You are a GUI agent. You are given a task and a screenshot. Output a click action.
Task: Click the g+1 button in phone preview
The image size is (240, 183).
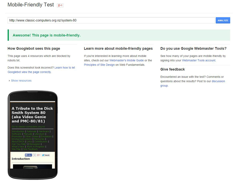(39, 155)
